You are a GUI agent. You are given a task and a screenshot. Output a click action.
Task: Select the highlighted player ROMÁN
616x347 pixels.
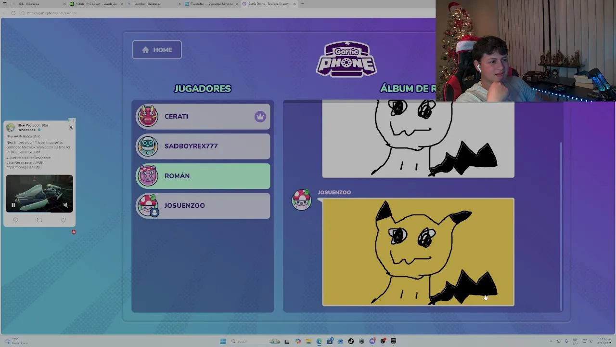pyautogui.click(x=203, y=176)
